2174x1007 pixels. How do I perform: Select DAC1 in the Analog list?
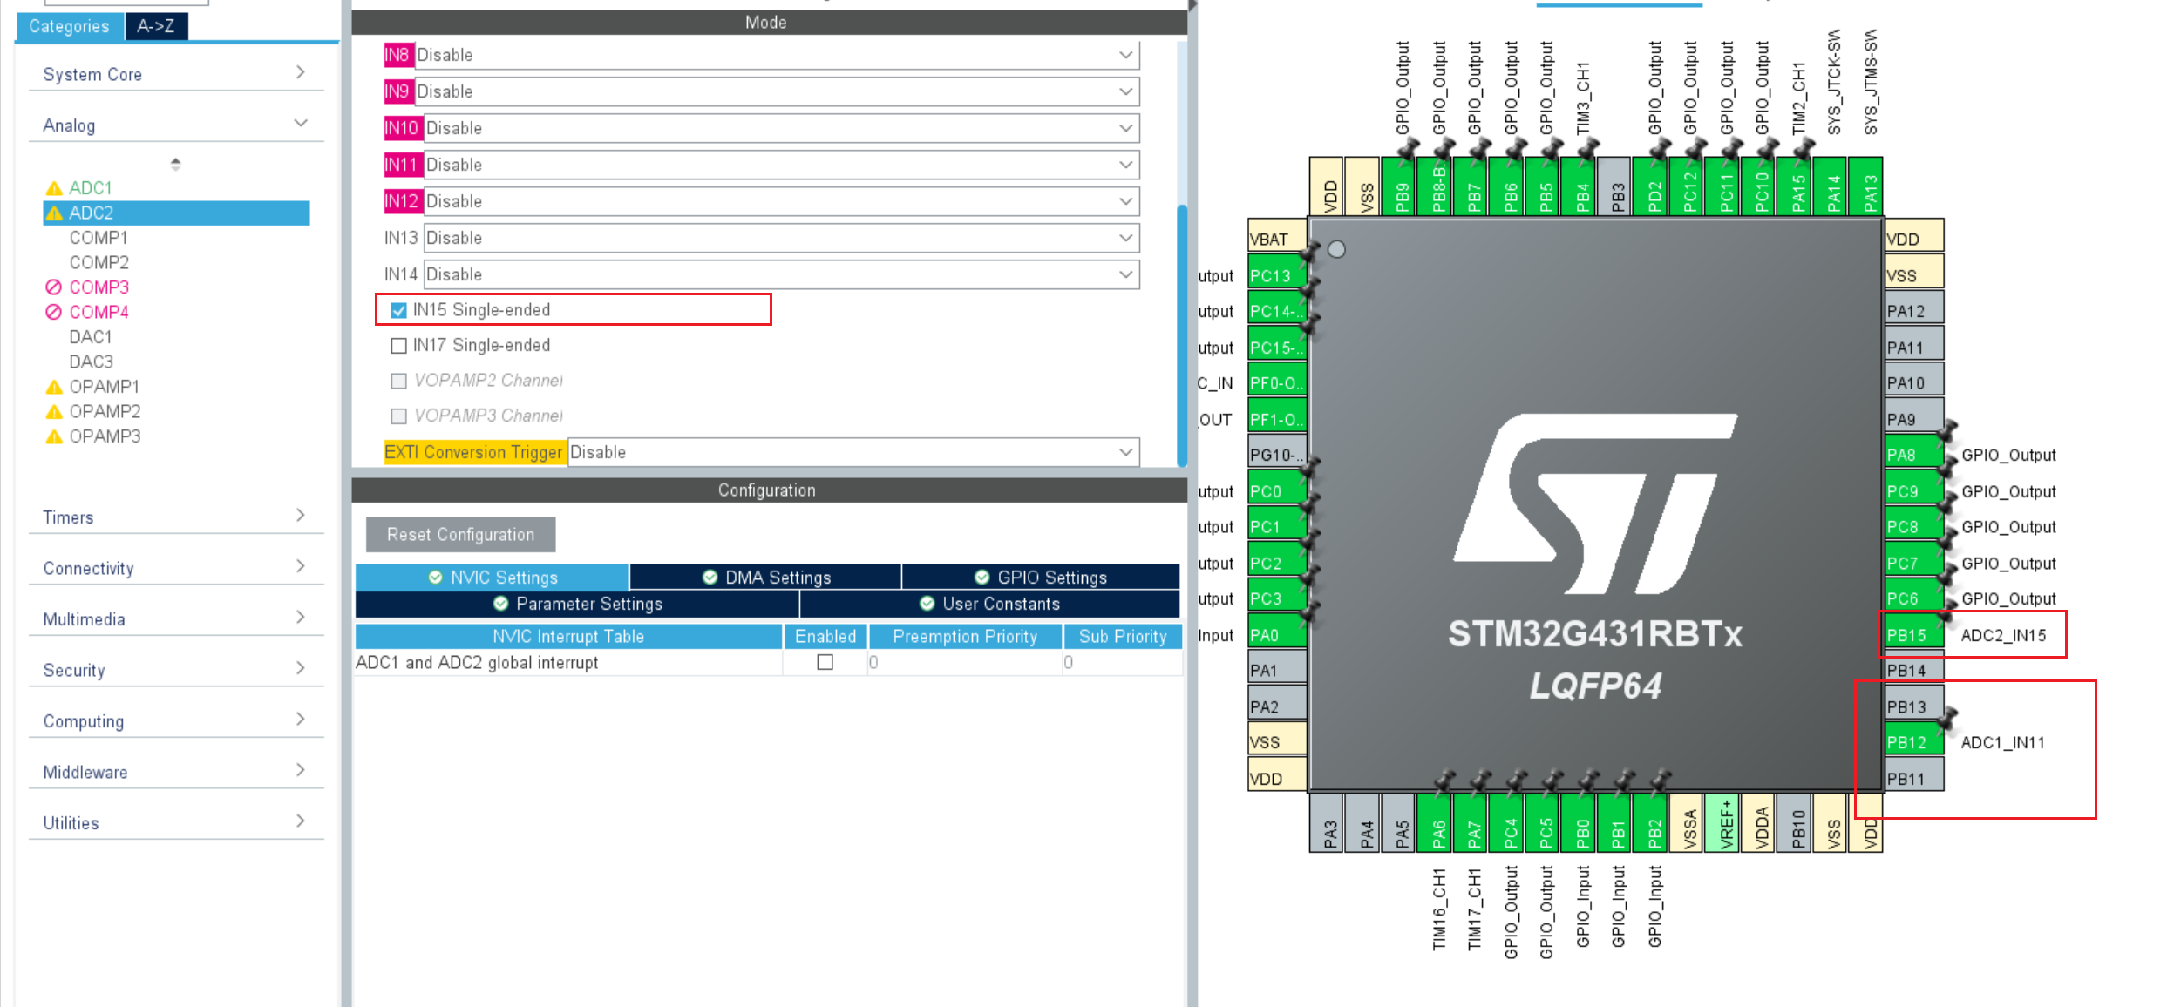pos(91,337)
